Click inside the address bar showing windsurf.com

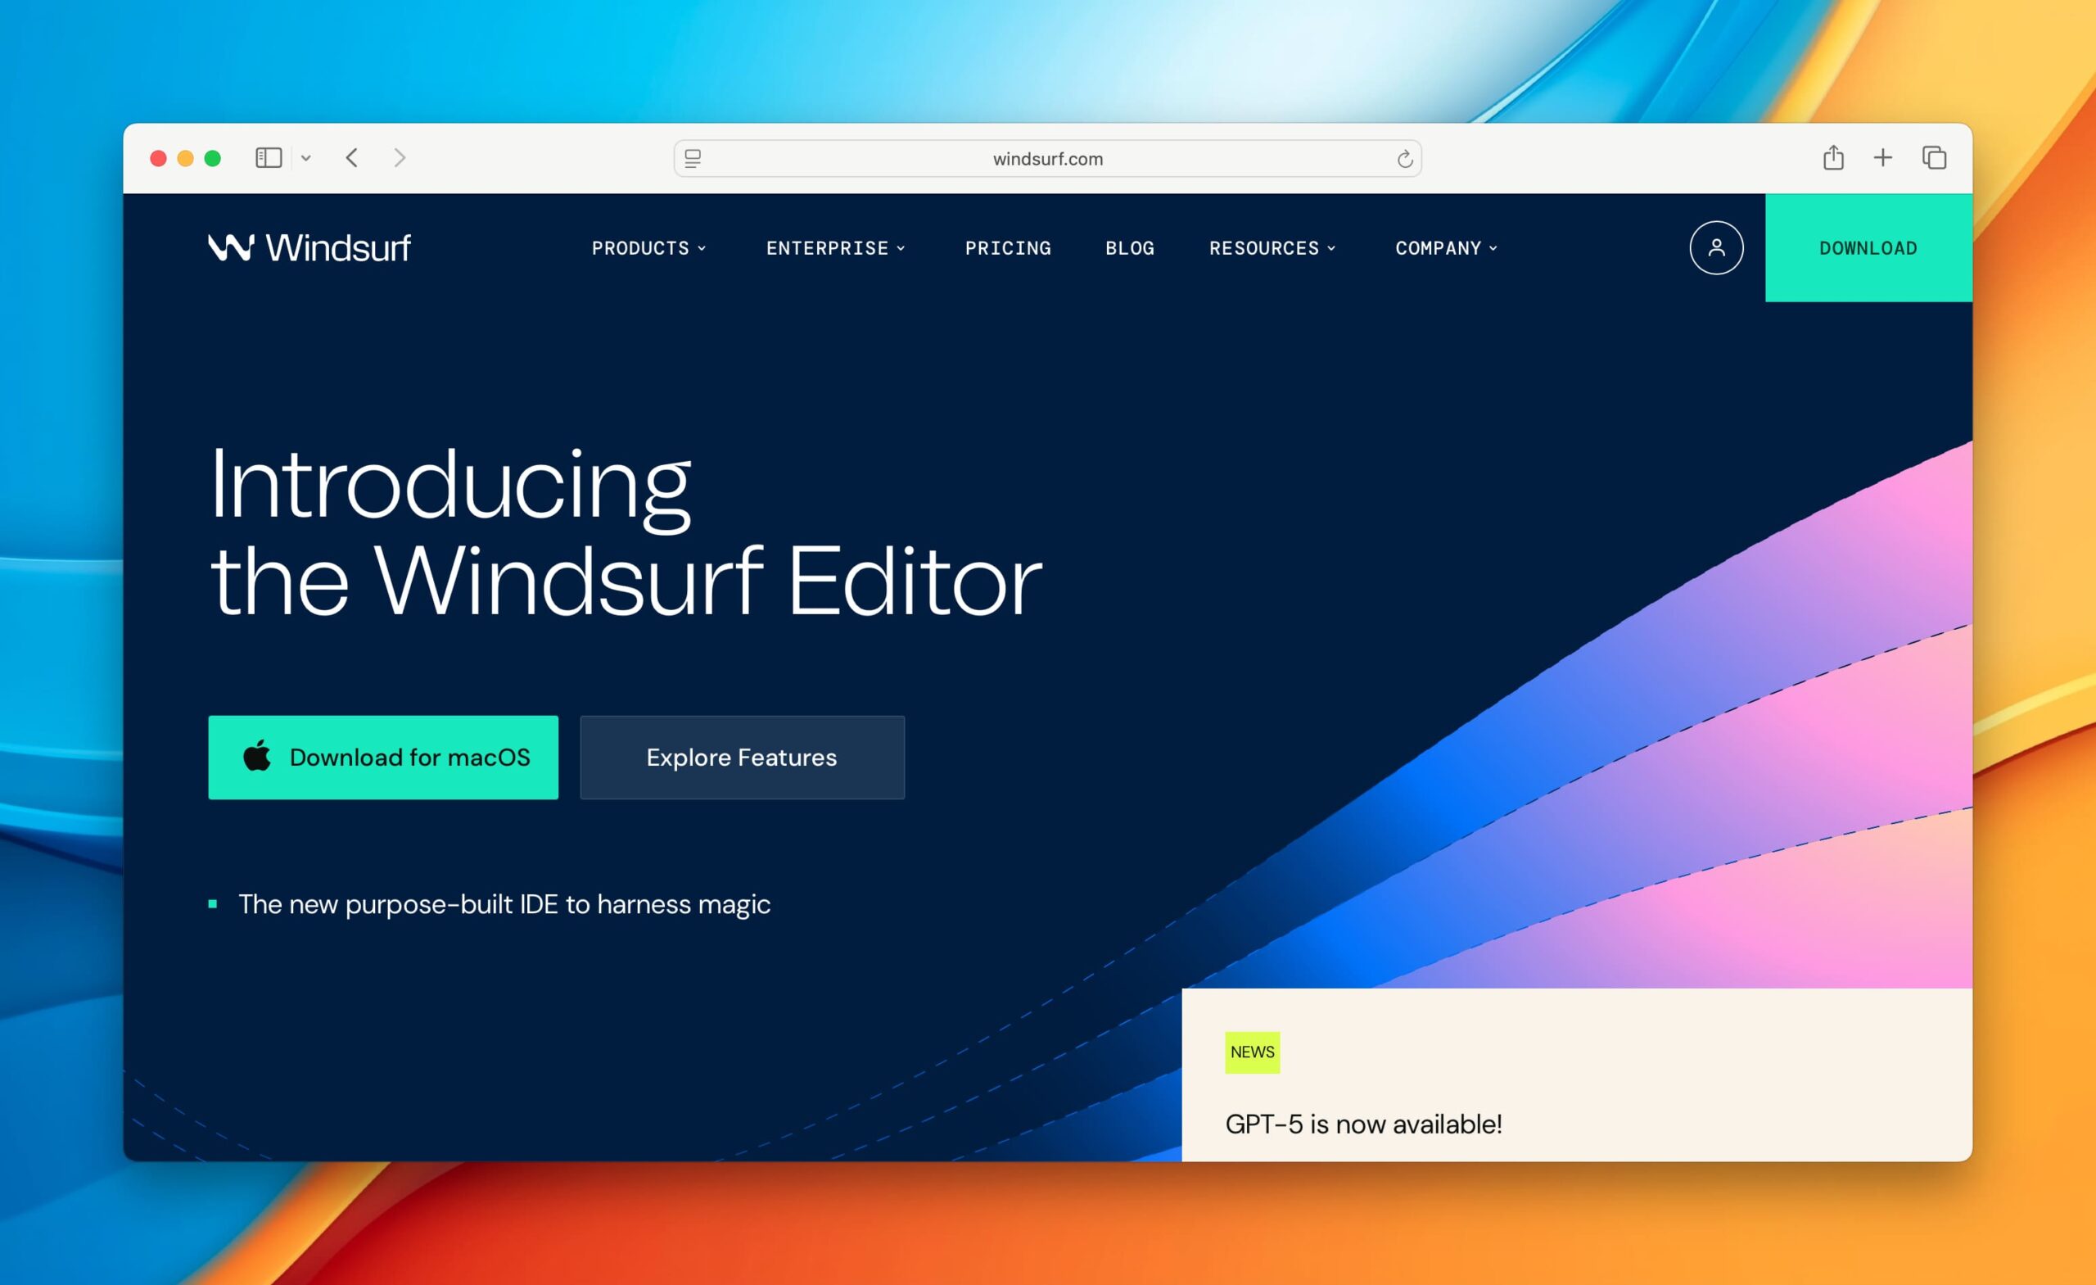click(1047, 158)
